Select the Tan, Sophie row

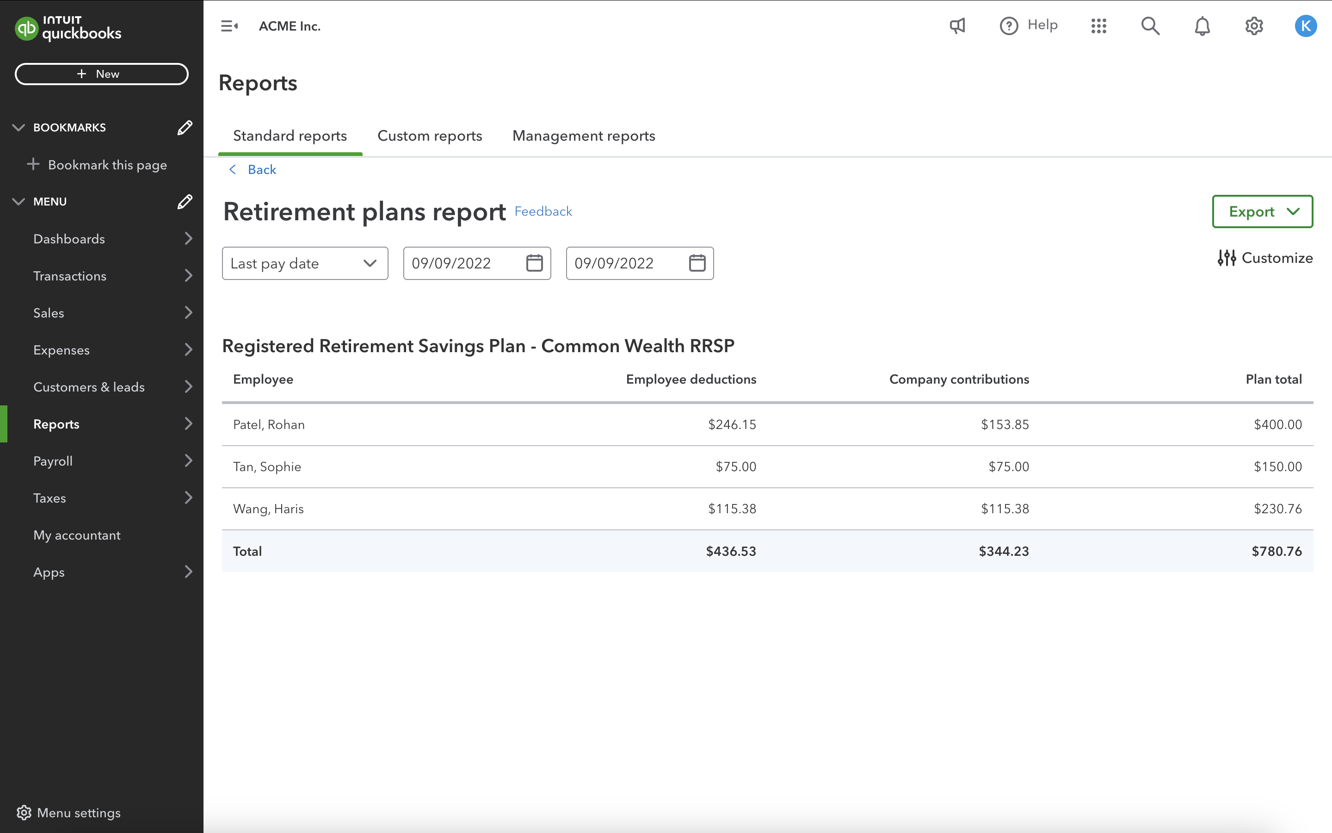pos(767,466)
